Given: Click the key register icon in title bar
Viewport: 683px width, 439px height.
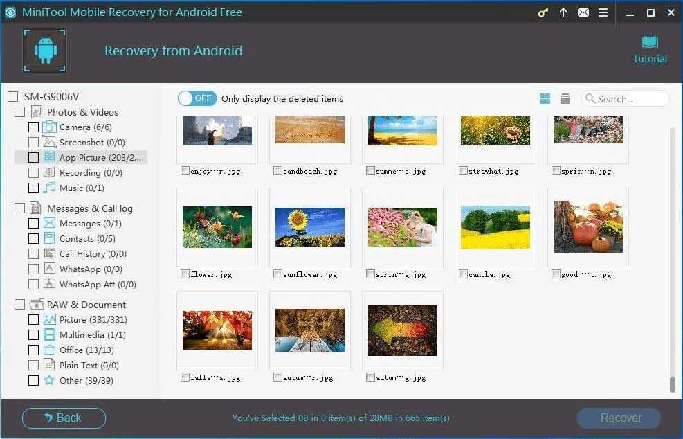Looking at the screenshot, I should (x=543, y=13).
